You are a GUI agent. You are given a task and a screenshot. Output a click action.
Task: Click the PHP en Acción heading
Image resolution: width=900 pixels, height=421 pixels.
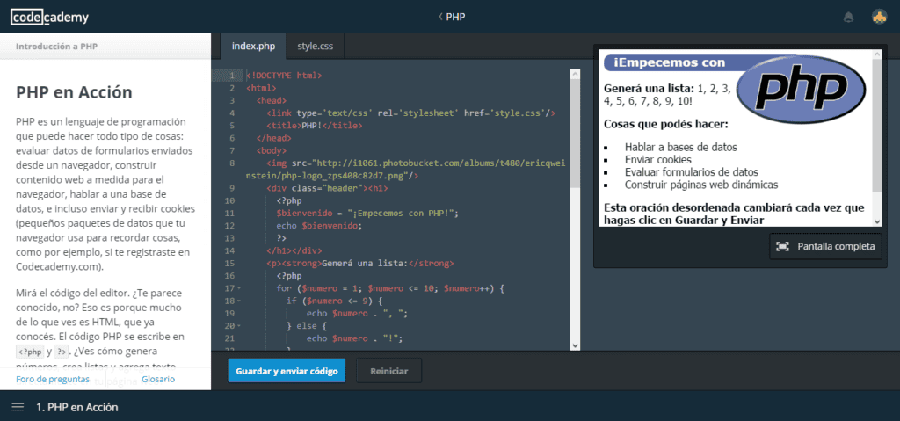point(74,92)
